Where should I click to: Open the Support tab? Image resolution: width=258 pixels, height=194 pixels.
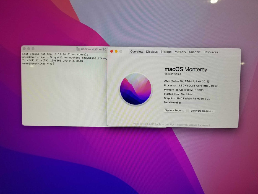pyautogui.click(x=195, y=52)
